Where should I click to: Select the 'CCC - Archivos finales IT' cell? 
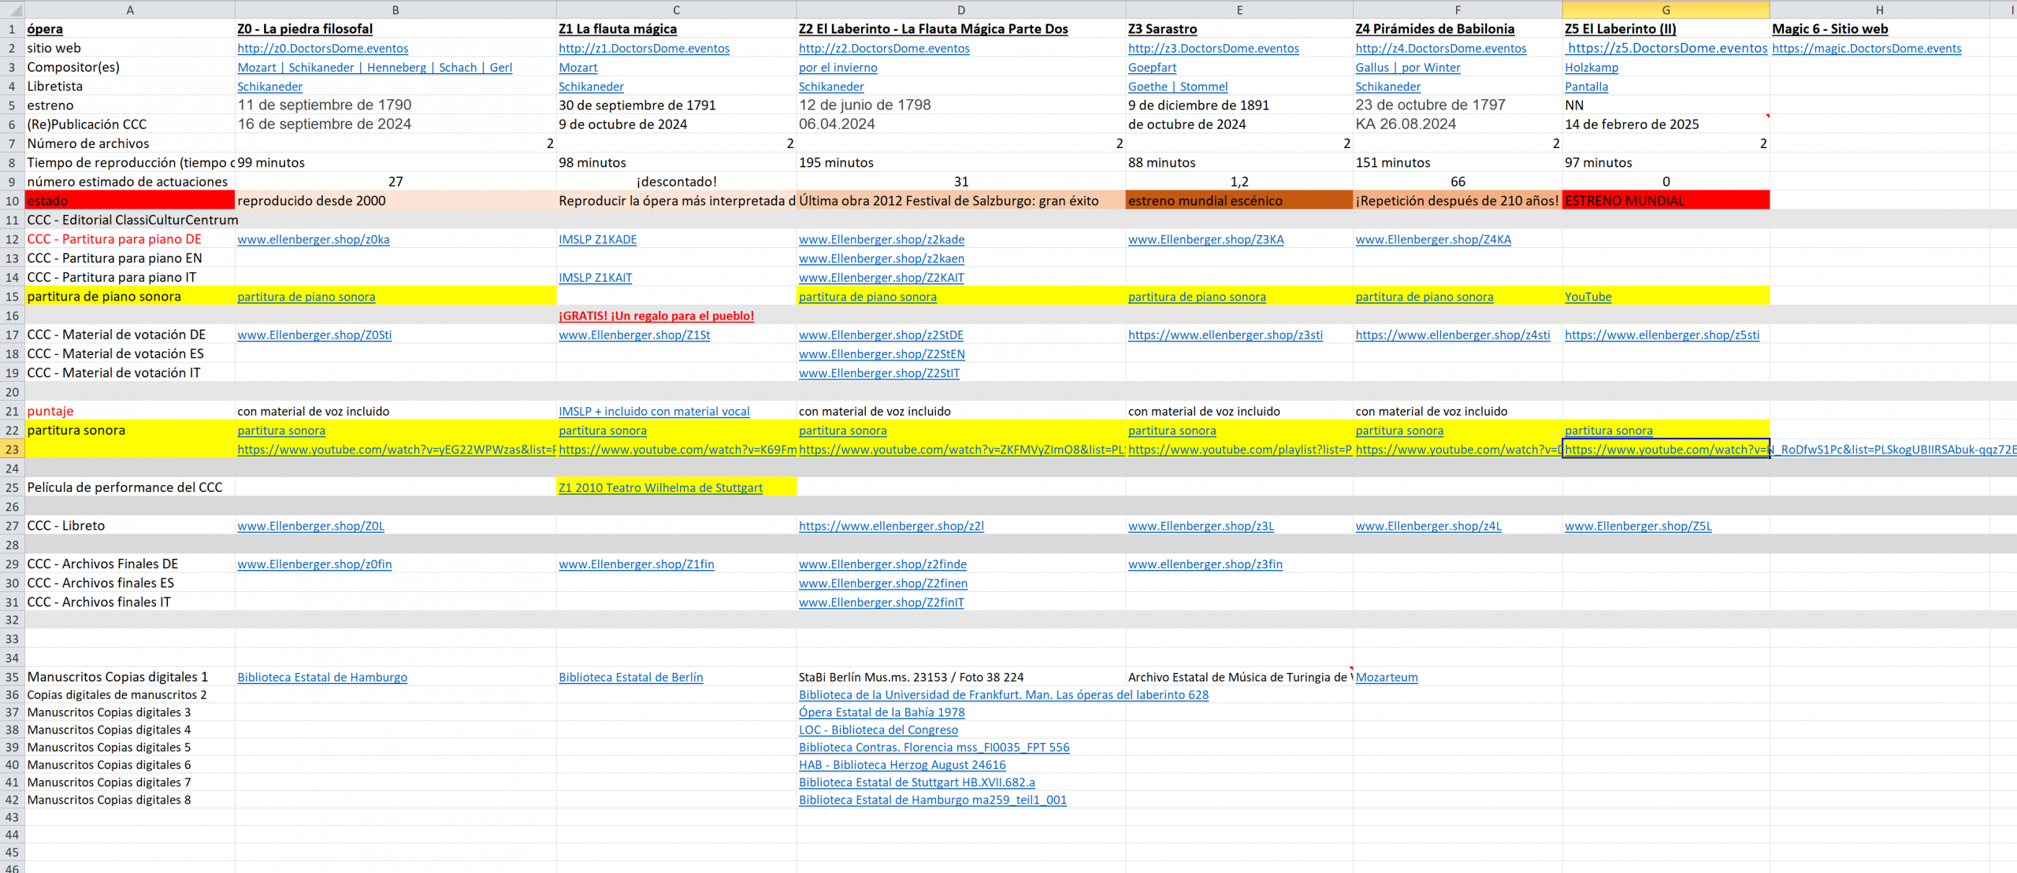tap(130, 603)
